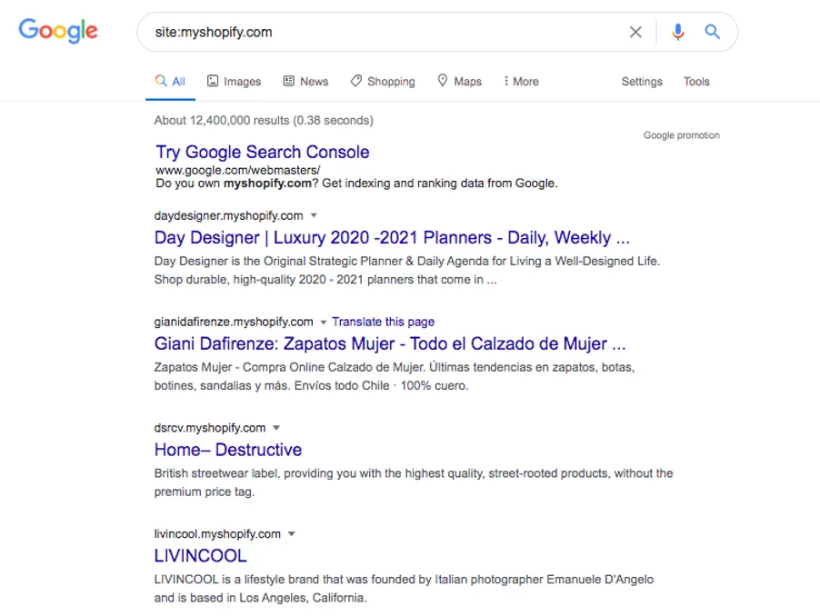Switch to the News tab
The height and width of the screenshot is (616, 820).
click(x=305, y=82)
